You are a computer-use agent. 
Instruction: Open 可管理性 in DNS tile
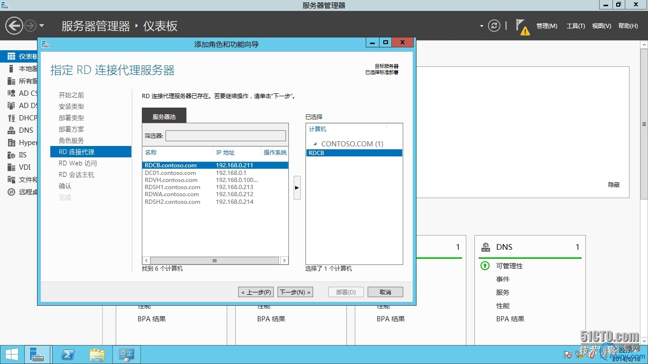[509, 266]
